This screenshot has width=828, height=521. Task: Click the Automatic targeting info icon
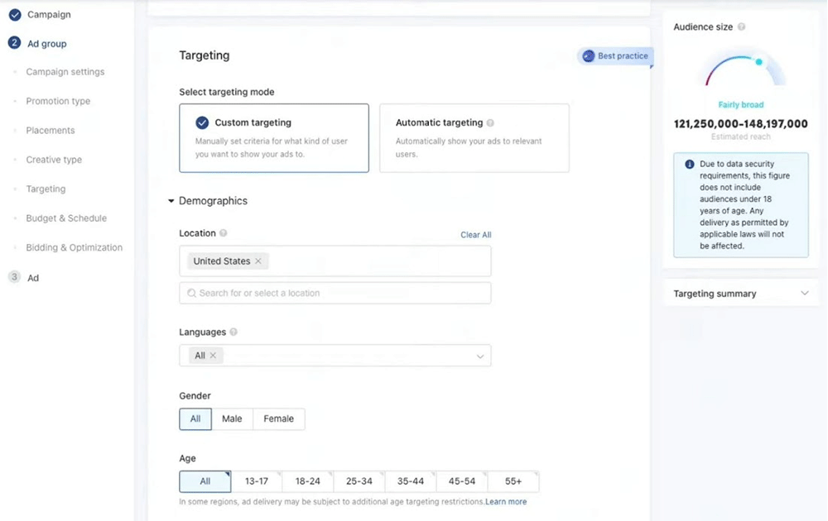coord(490,123)
